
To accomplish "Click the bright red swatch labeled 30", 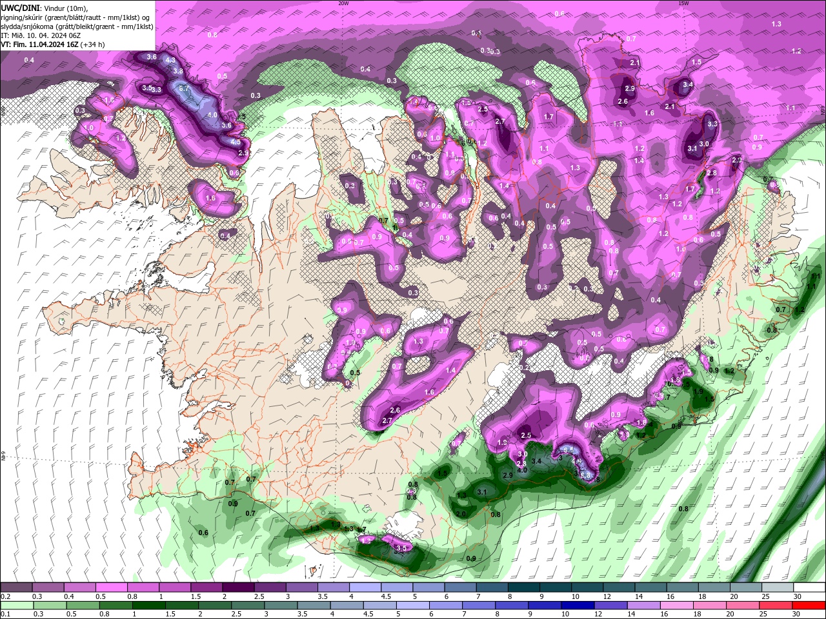I will (x=810, y=605).
